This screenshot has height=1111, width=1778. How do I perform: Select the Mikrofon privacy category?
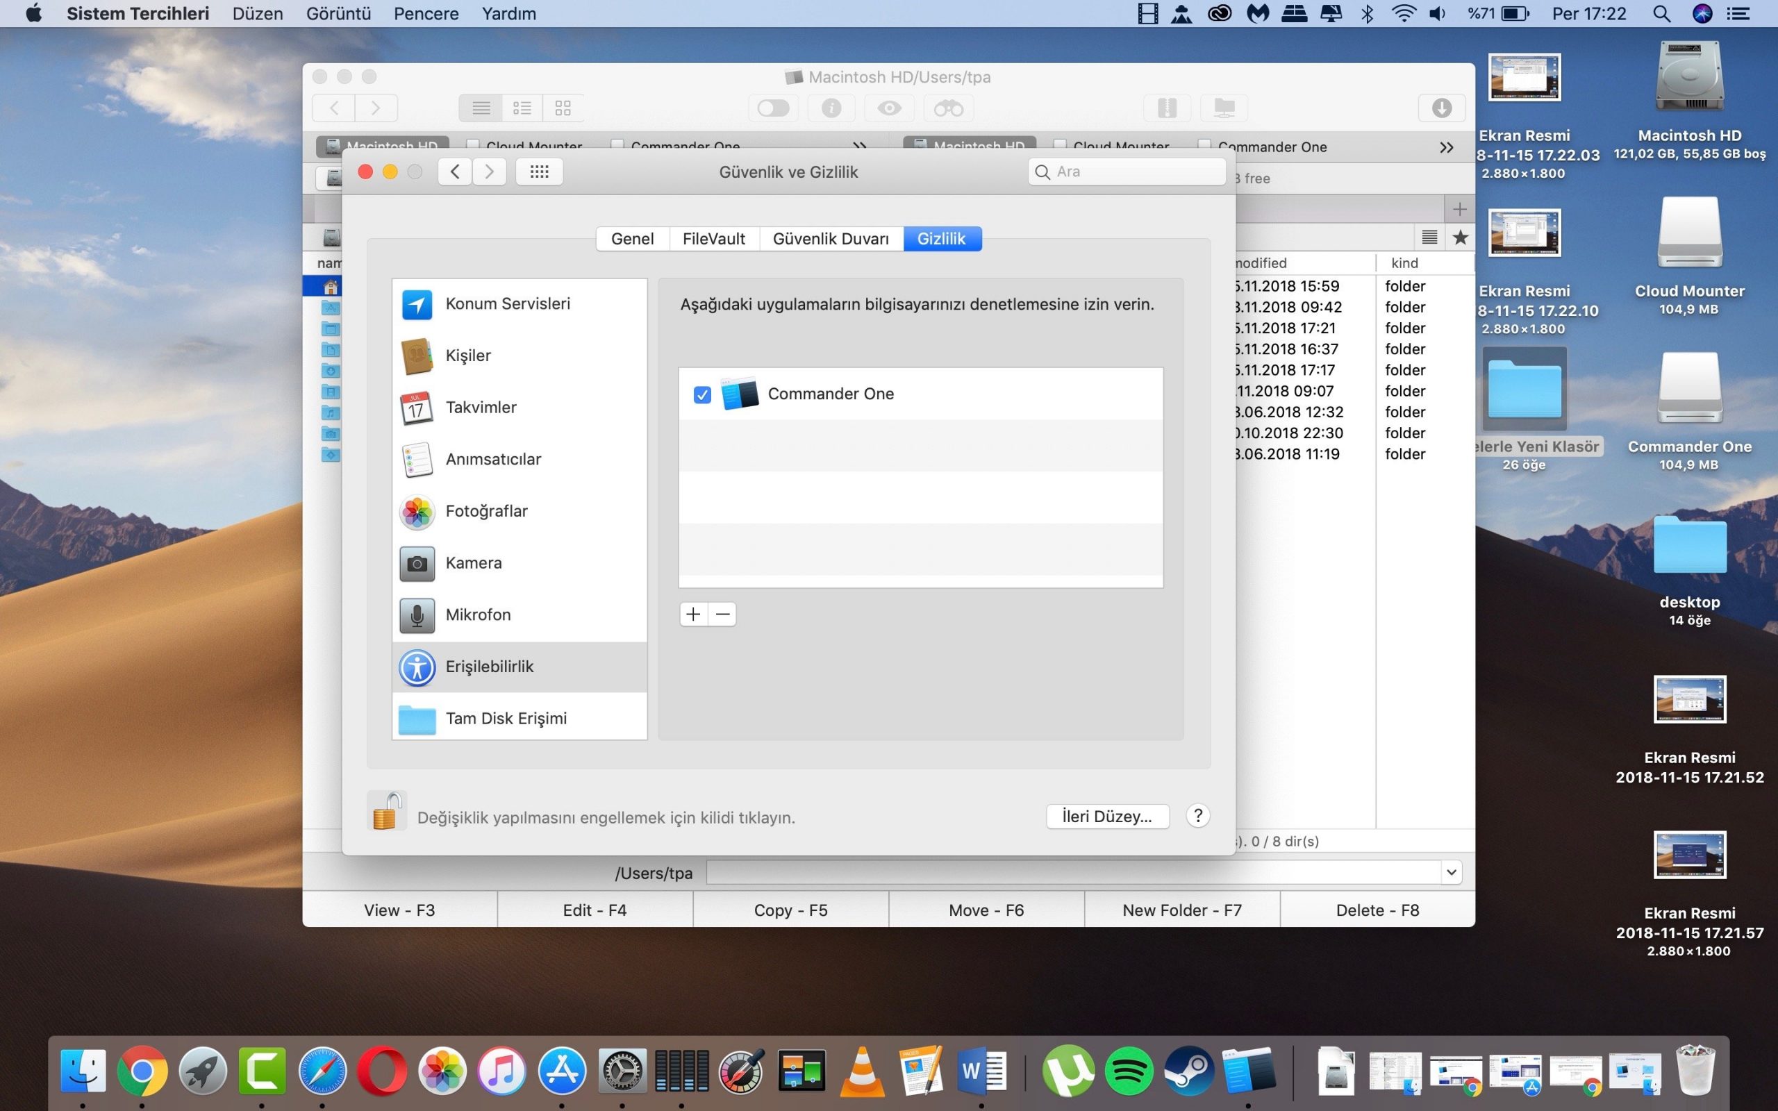[x=478, y=615]
